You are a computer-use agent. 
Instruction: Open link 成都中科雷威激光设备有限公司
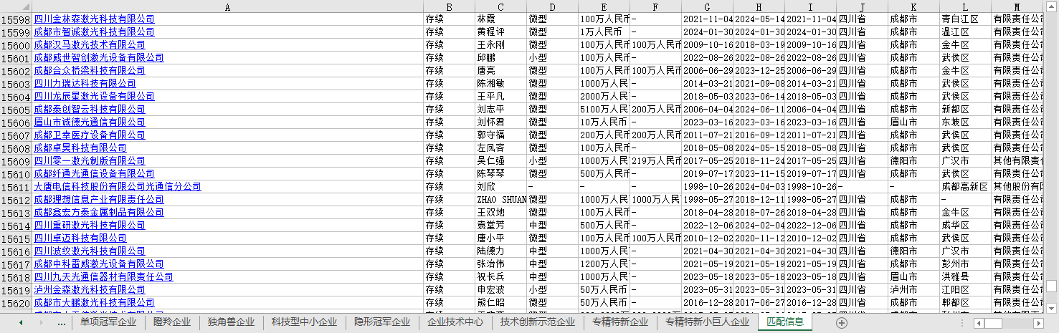tap(99, 264)
